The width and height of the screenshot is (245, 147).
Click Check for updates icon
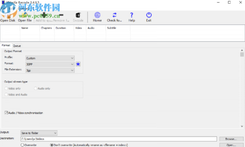click(x=114, y=15)
